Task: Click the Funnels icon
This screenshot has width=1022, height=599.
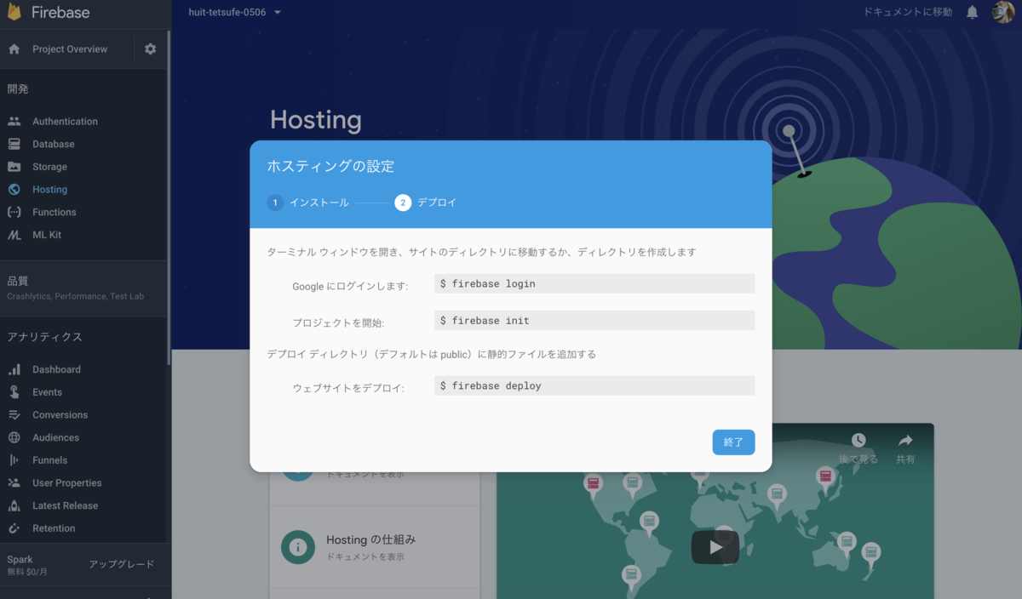Action: (x=14, y=460)
